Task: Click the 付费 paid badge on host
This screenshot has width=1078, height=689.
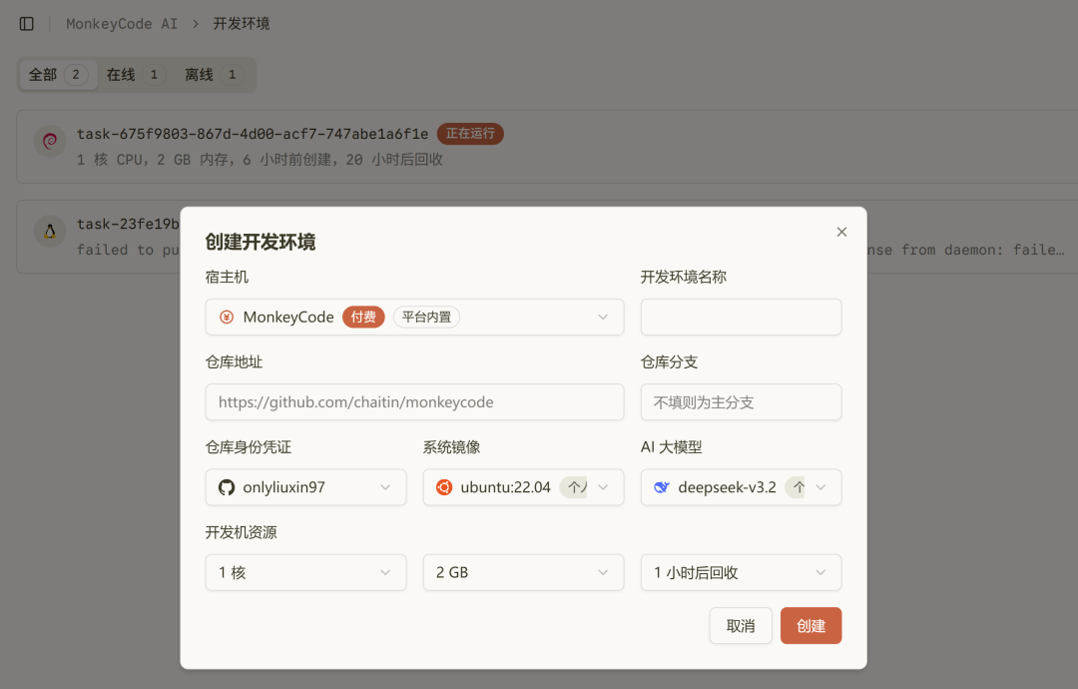Action: (363, 317)
